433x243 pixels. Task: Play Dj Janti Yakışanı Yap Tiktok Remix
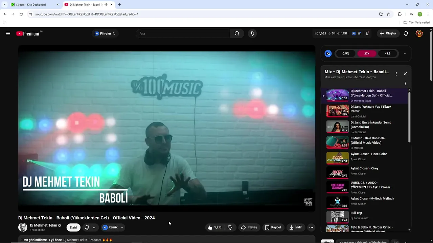(x=365, y=111)
